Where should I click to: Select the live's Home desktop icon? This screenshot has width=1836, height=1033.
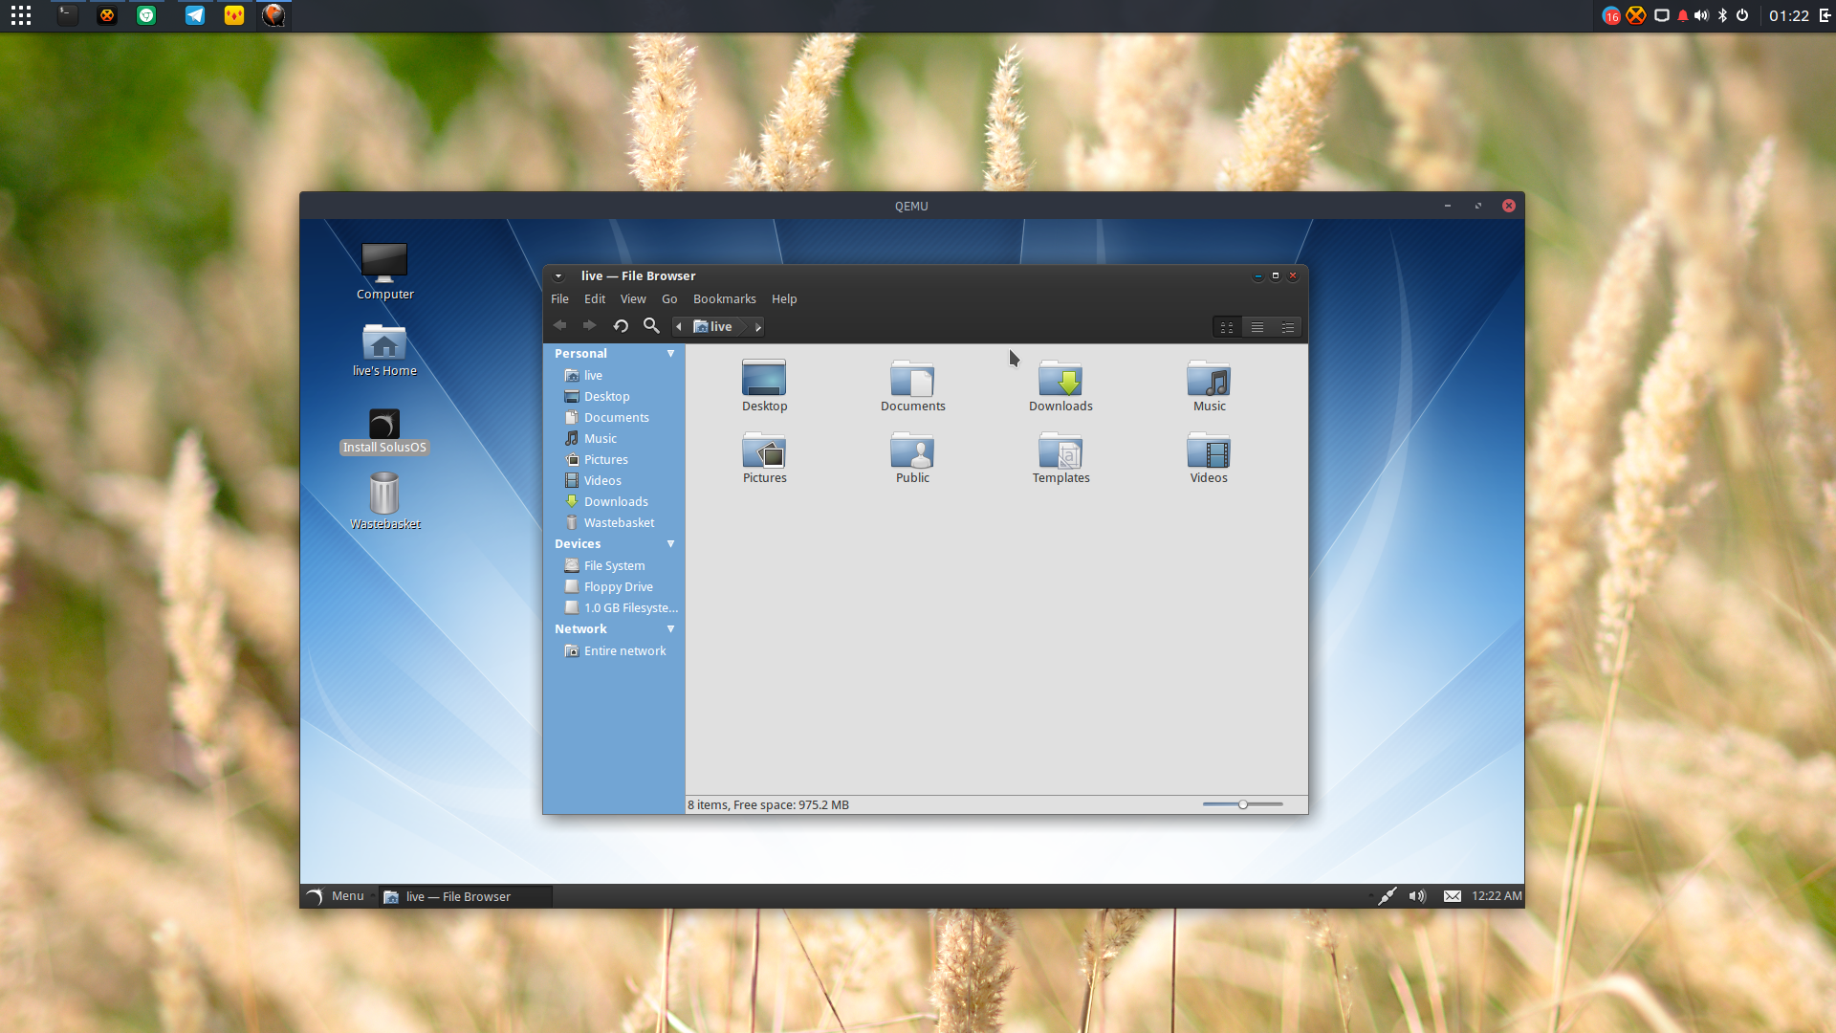pyautogui.click(x=384, y=349)
